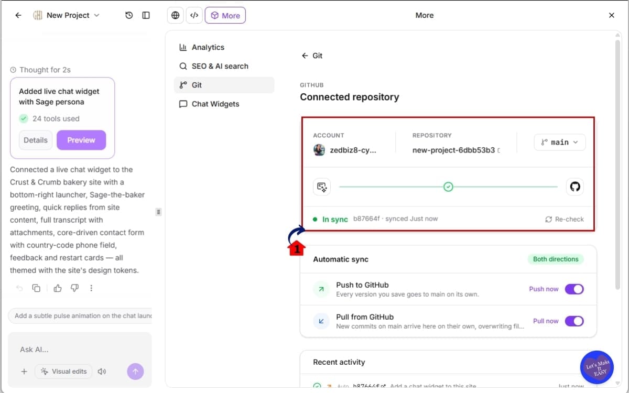
Task: Select the Git menu item
Action: [x=224, y=85]
